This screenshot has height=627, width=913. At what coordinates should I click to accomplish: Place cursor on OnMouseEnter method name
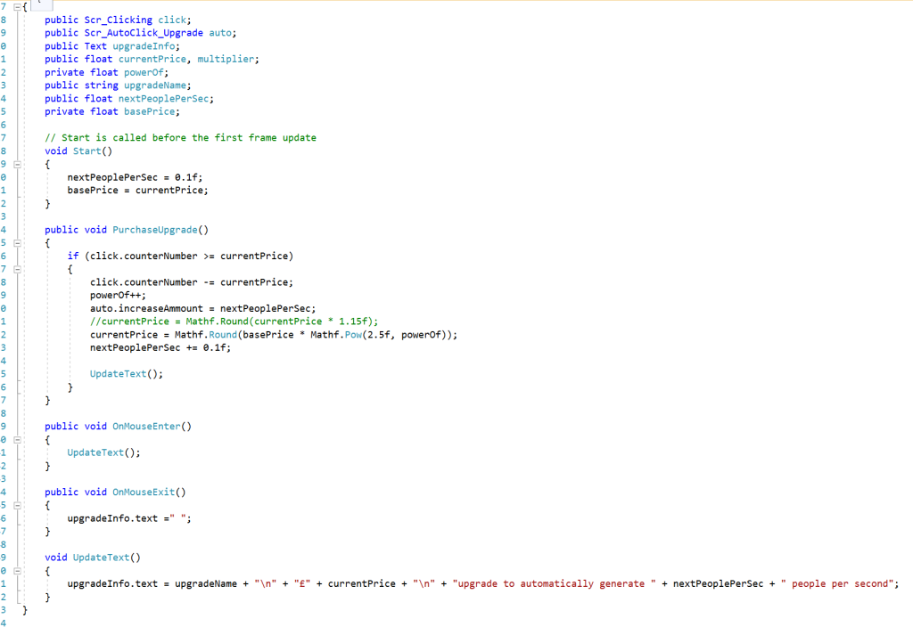(x=146, y=426)
